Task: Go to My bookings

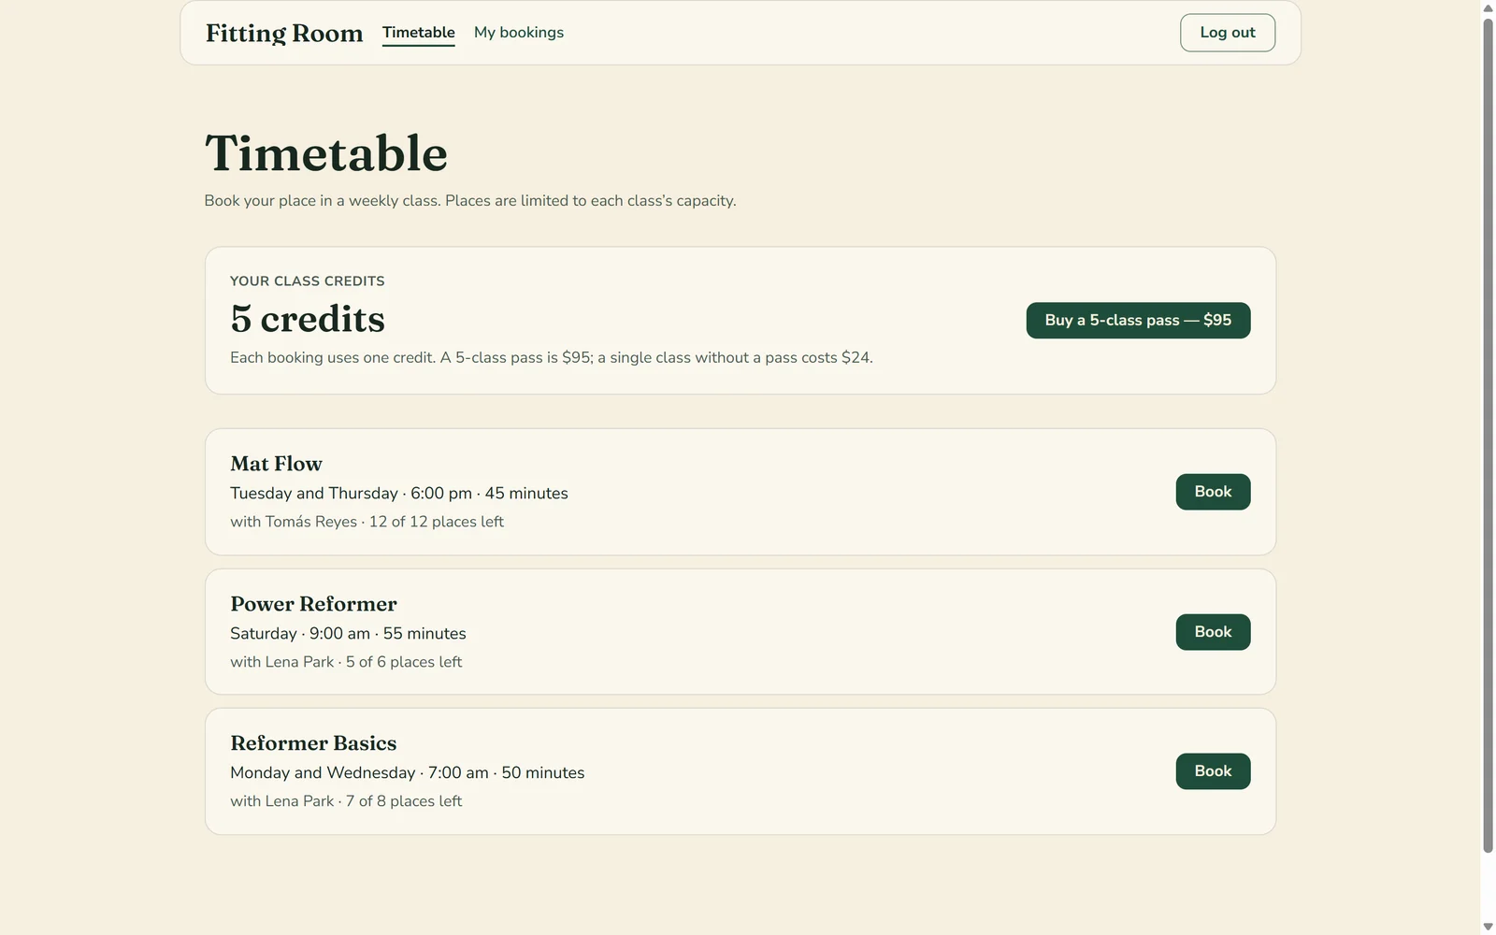Action: click(519, 33)
